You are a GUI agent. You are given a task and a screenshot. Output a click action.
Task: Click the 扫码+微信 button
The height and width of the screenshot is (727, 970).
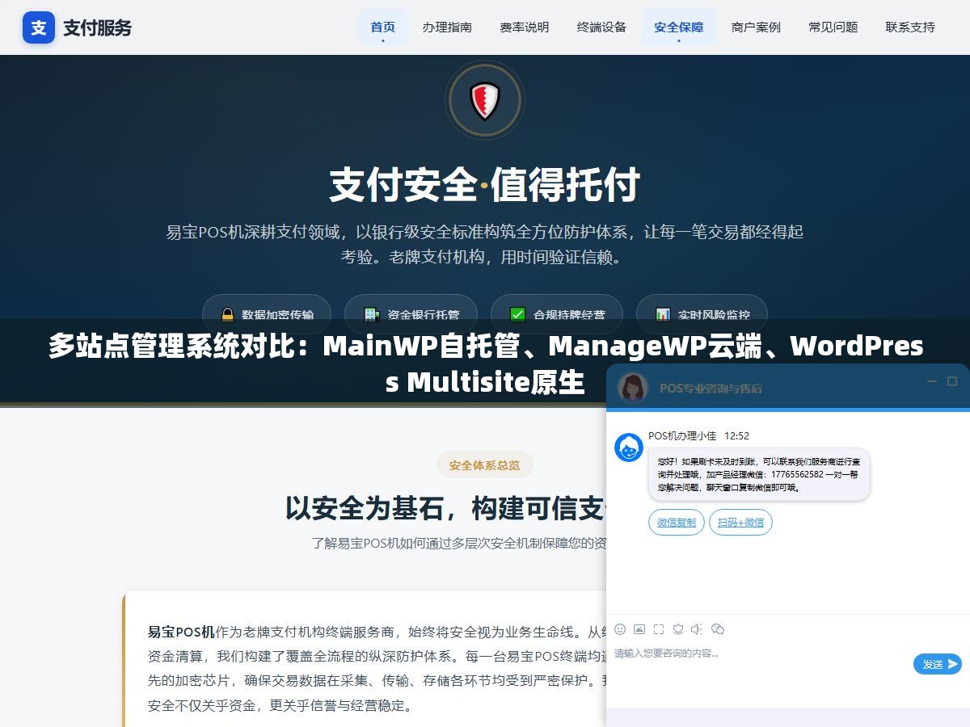click(741, 523)
